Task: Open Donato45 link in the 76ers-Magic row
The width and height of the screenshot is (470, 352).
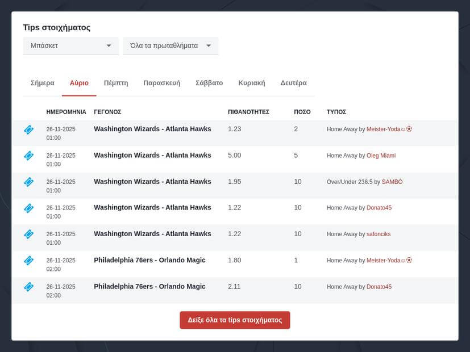Action: 379,287
